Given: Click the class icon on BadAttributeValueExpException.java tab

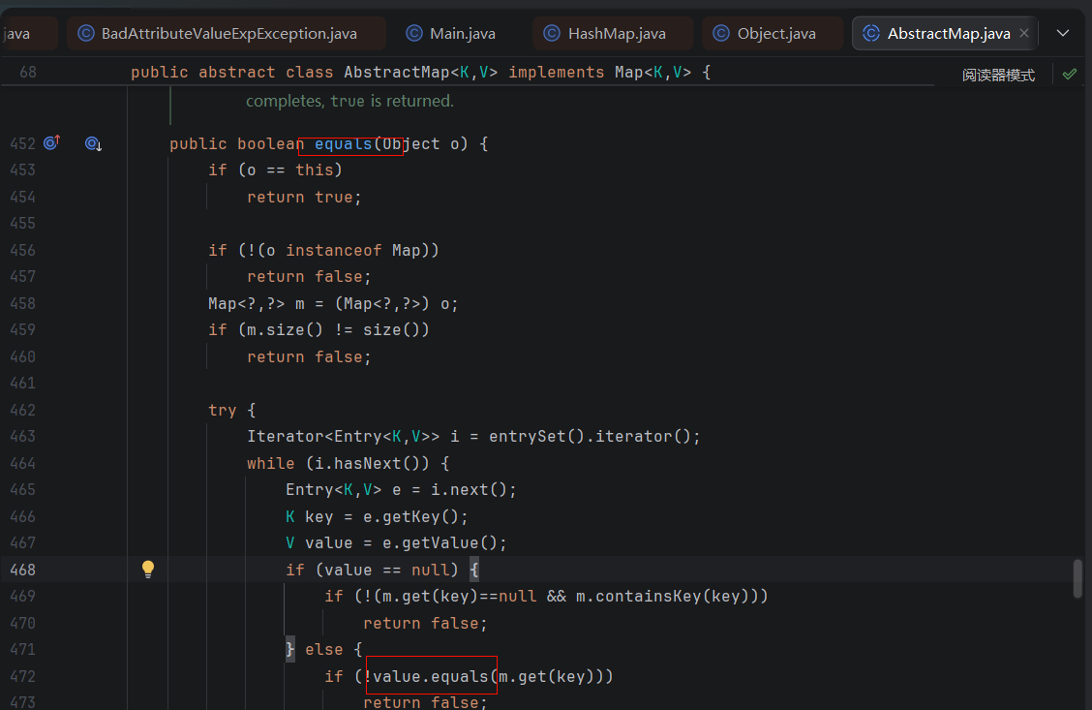Looking at the screenshot, I should click(85, 34).
